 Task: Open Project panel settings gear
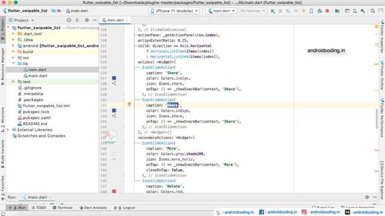pos(87,20)
